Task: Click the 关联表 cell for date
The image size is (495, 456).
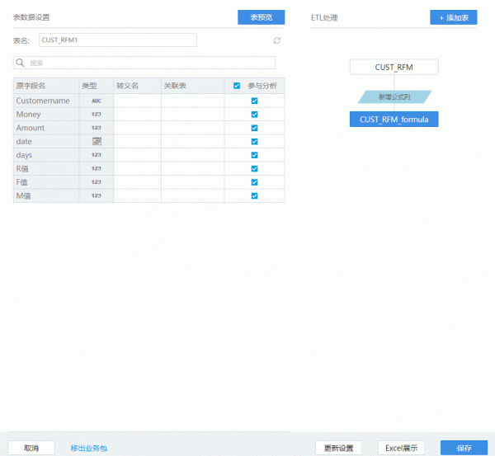Action: click(x=193, y=141)
